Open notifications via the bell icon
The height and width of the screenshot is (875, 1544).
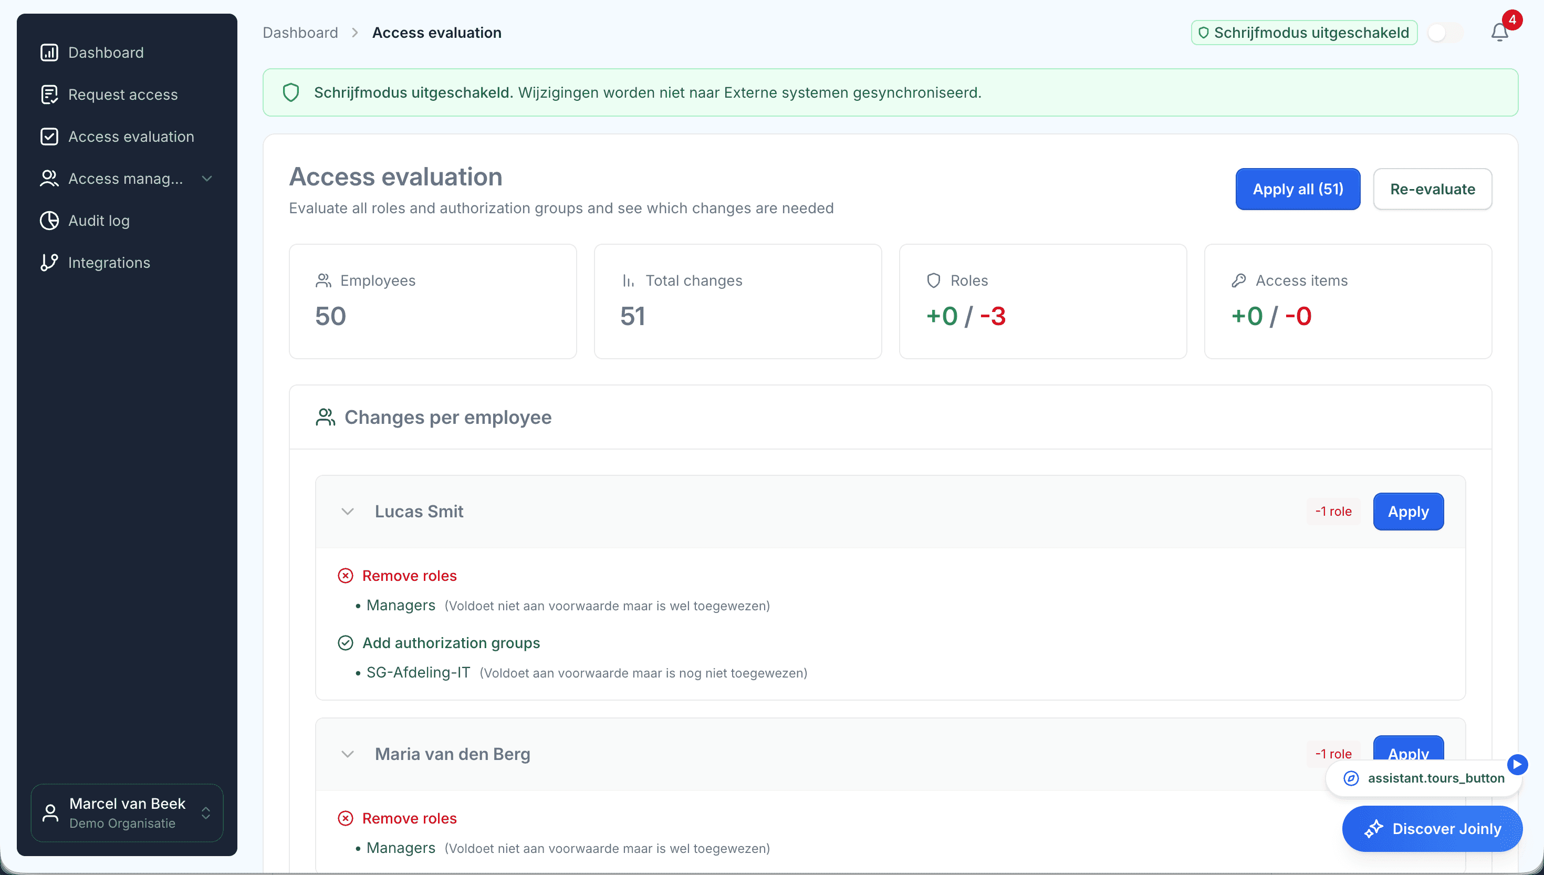(x=1499, y=33)
